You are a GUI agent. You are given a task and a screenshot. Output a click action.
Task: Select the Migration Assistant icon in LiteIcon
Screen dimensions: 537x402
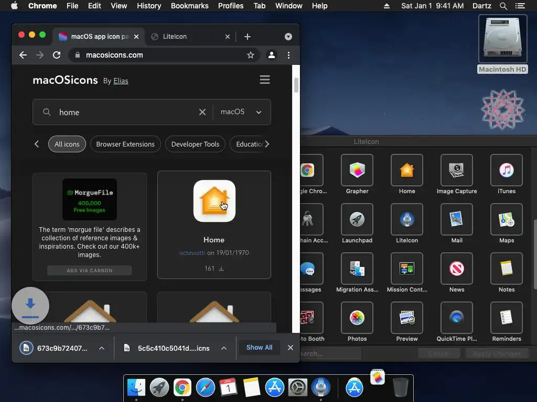pos(357,269)
